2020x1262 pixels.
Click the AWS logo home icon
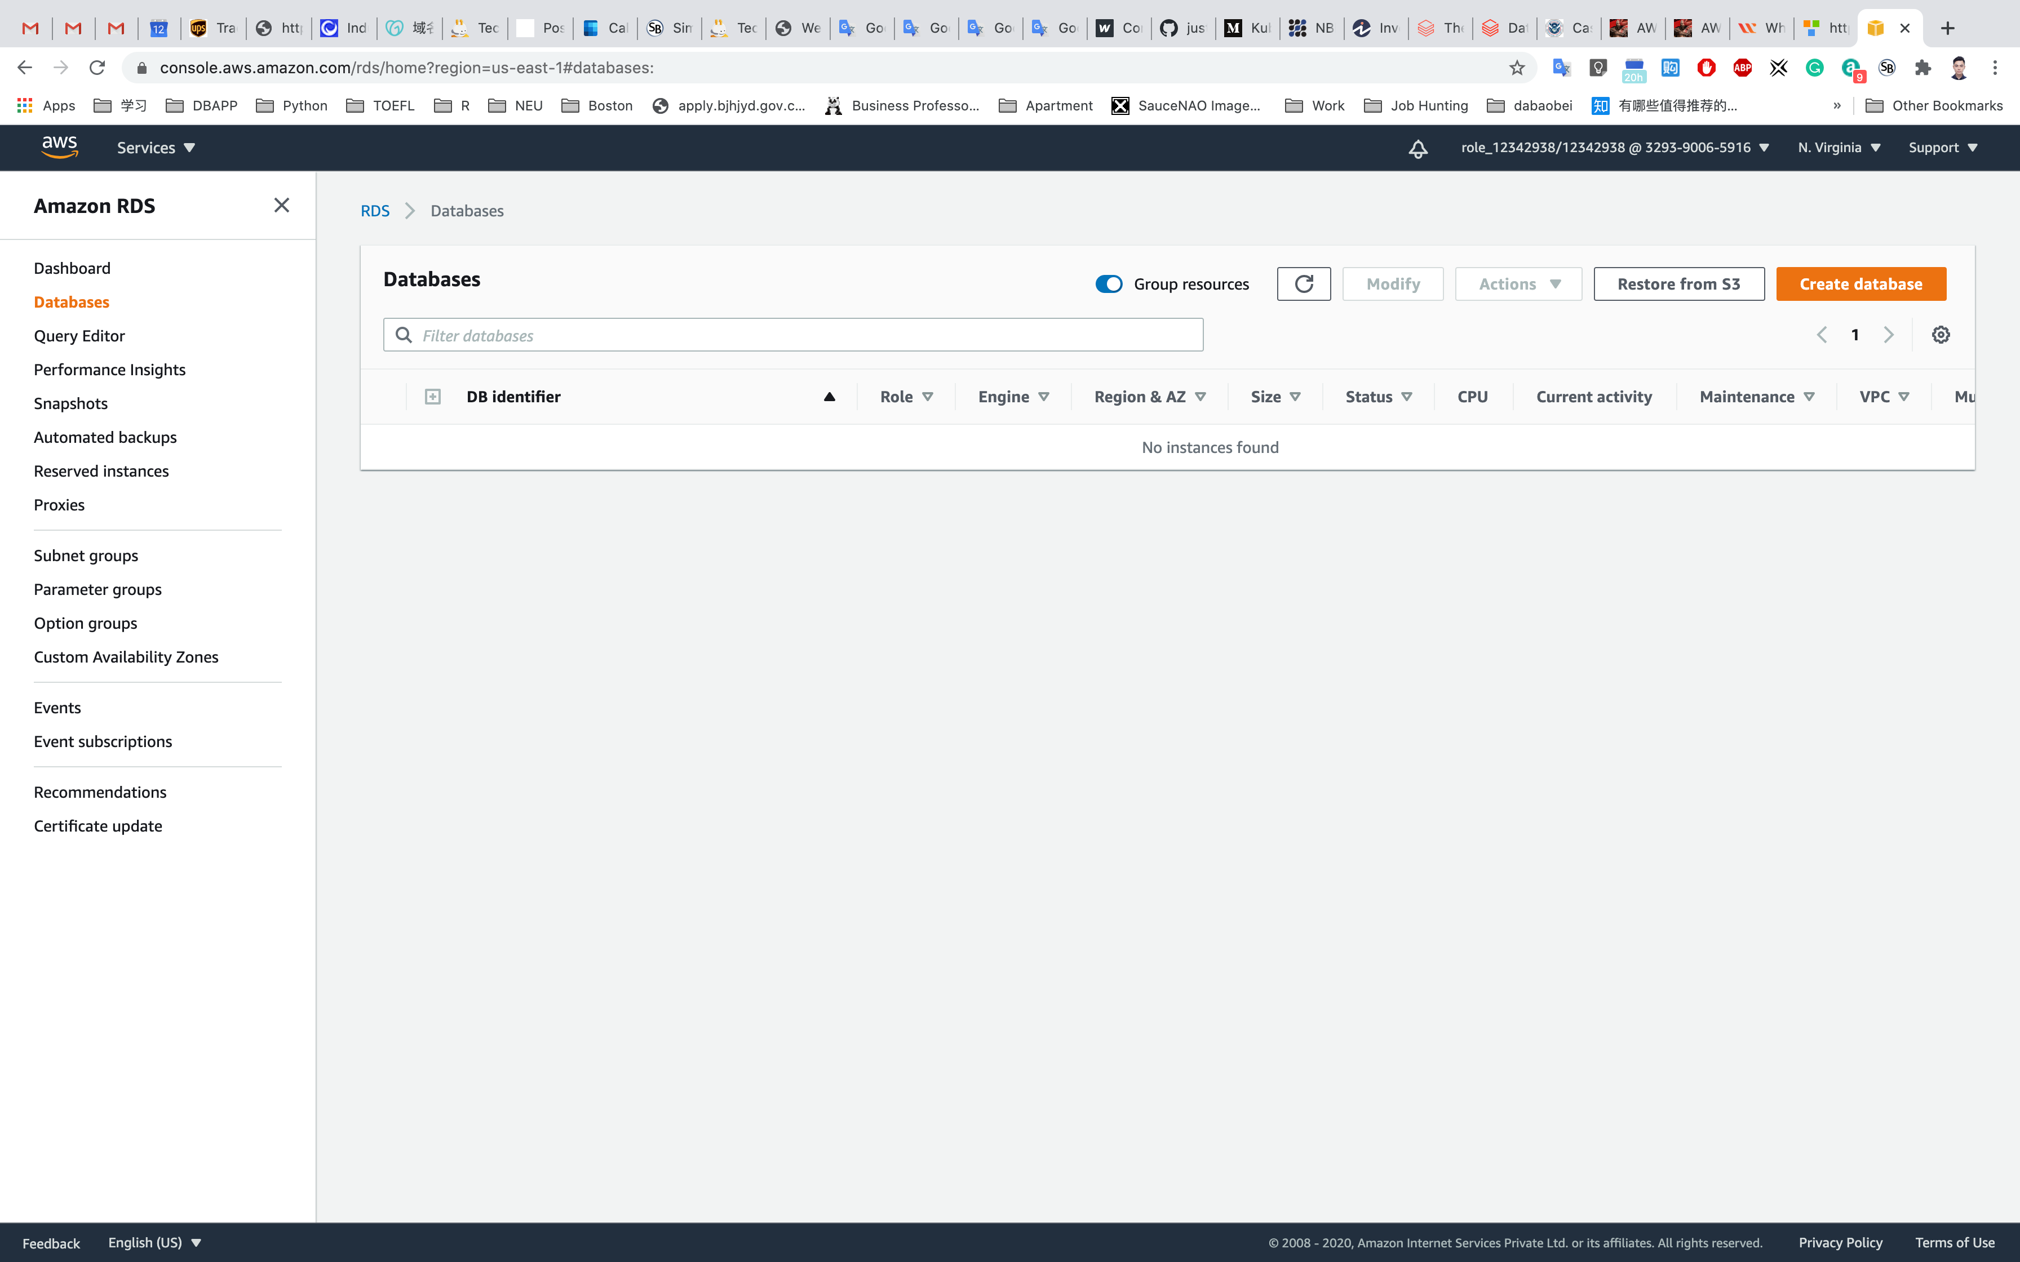pos(59,147)
